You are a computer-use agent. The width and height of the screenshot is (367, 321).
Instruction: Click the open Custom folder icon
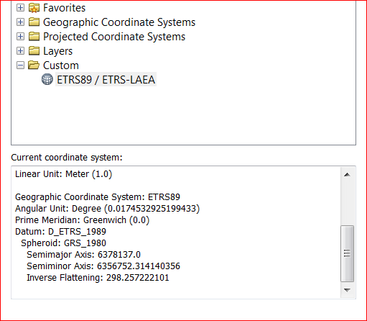34,65
